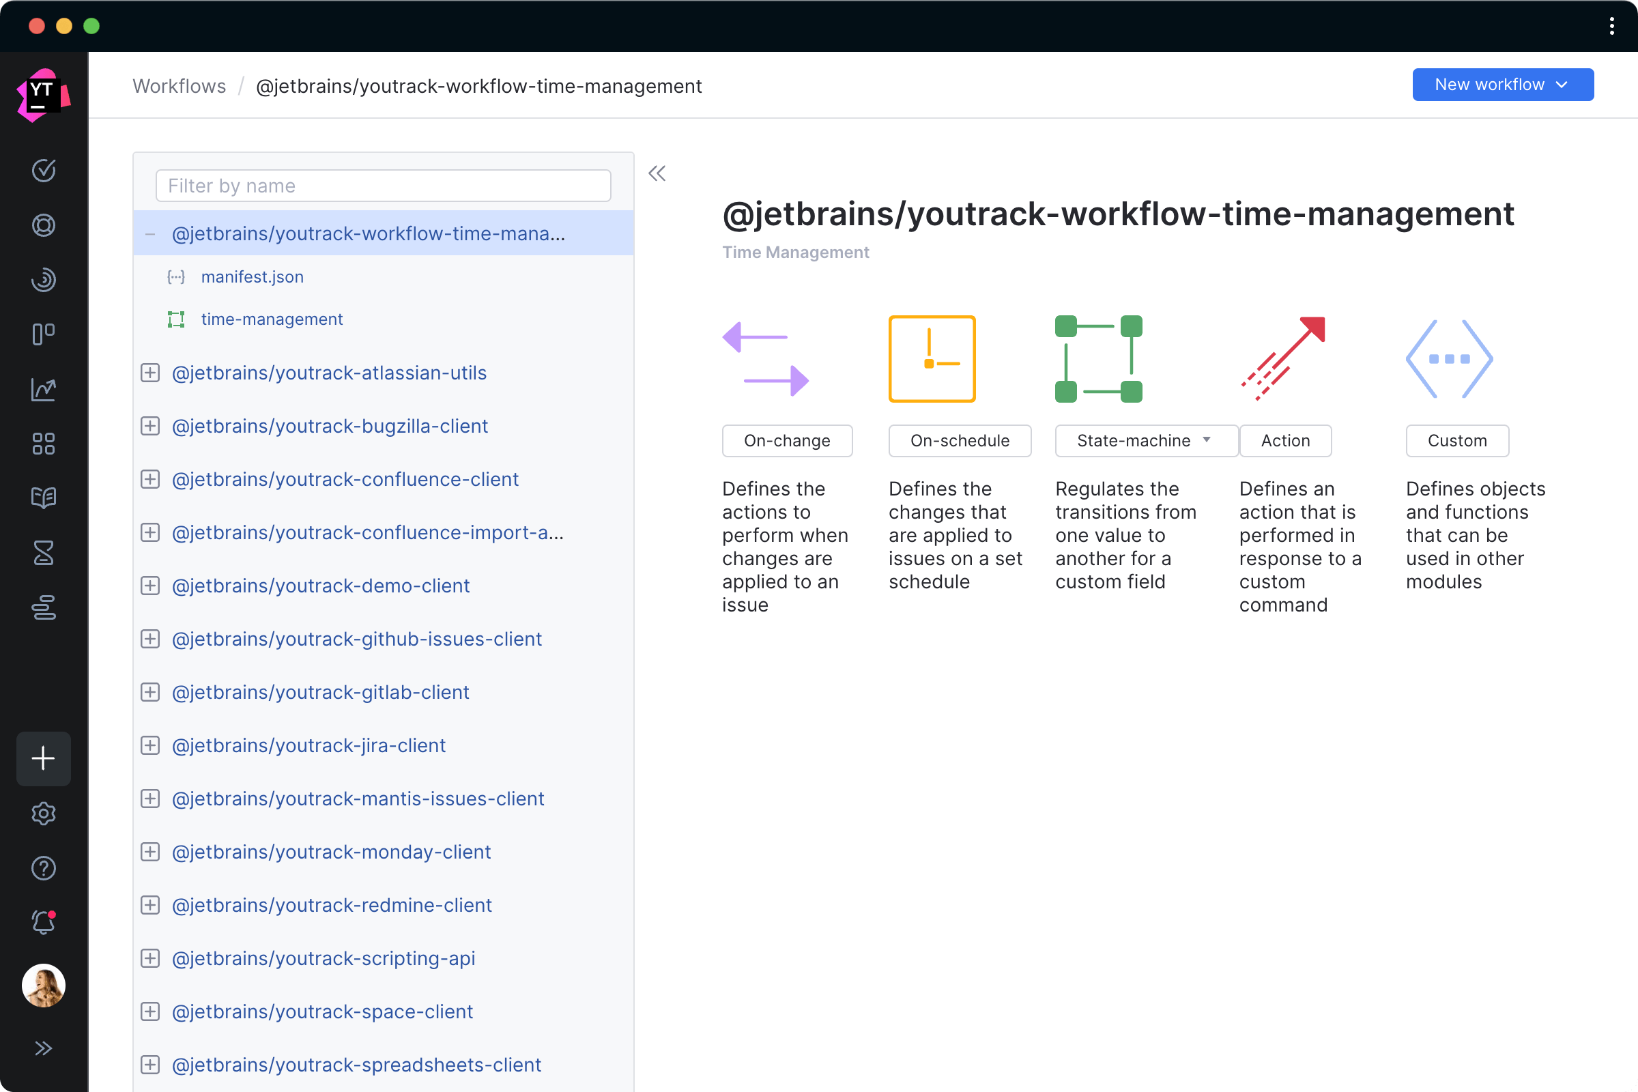Navigate back using the Workflows breadcrumb

[x=179, y=86]
